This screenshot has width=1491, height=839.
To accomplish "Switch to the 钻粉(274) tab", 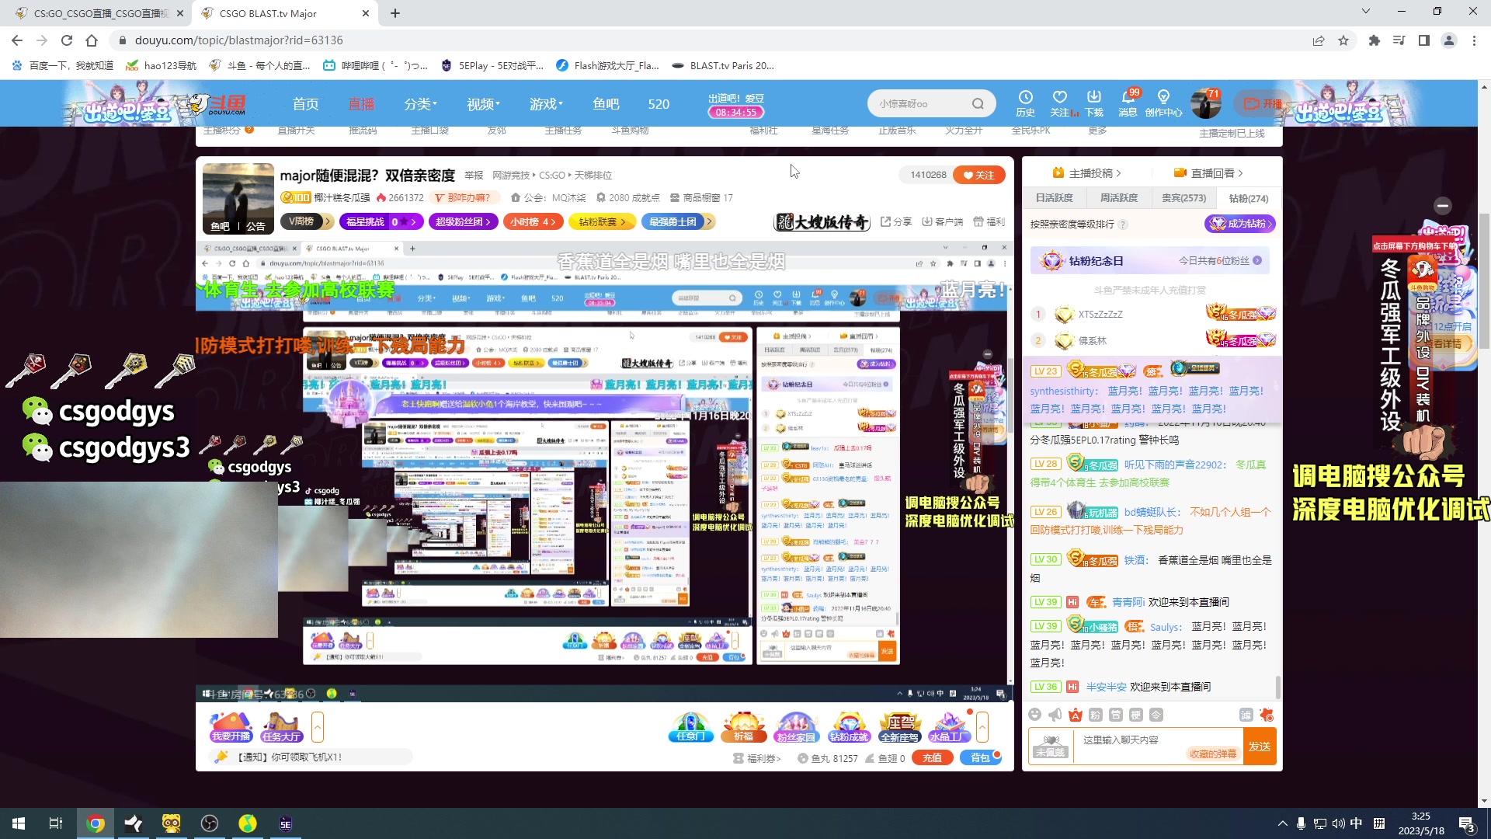I will coord(1248,198).
